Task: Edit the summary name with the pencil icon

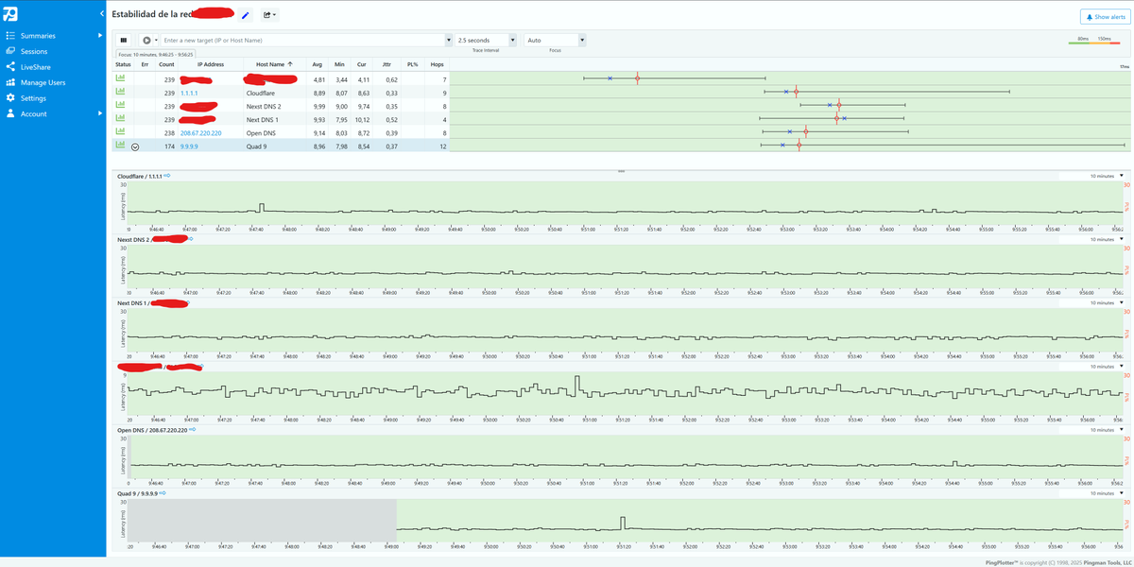Action: pyautogui.click(x=246, y=15)
